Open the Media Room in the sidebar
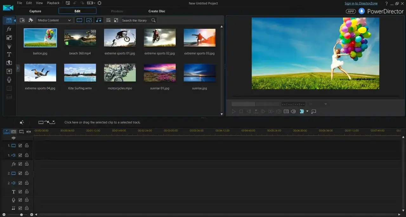406x217 pixels. (9, 20)
